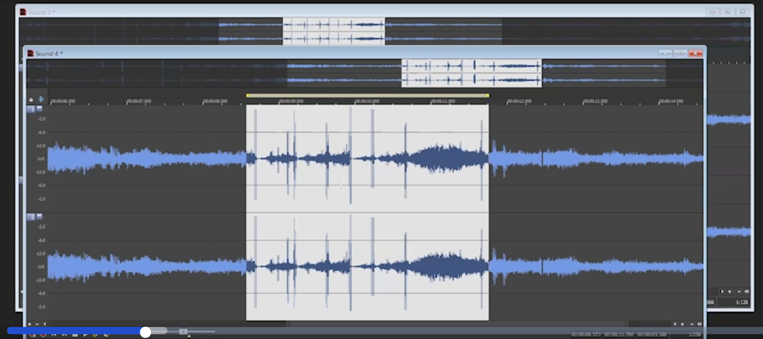Maximize the Sound 4 window
763x339 pixels.
point(680,53)
